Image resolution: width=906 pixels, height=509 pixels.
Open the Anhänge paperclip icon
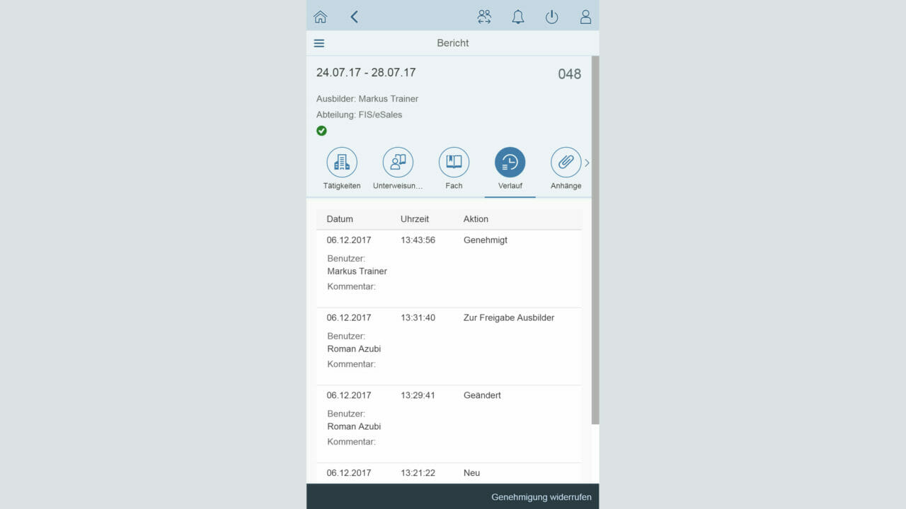point(566,162)
